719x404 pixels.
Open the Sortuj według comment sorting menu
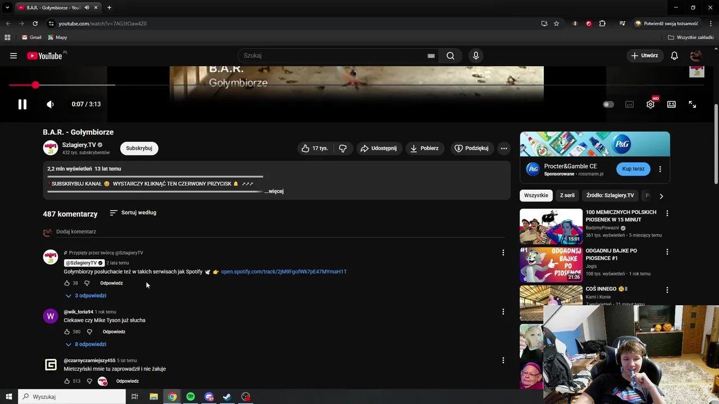click(133, 213)
